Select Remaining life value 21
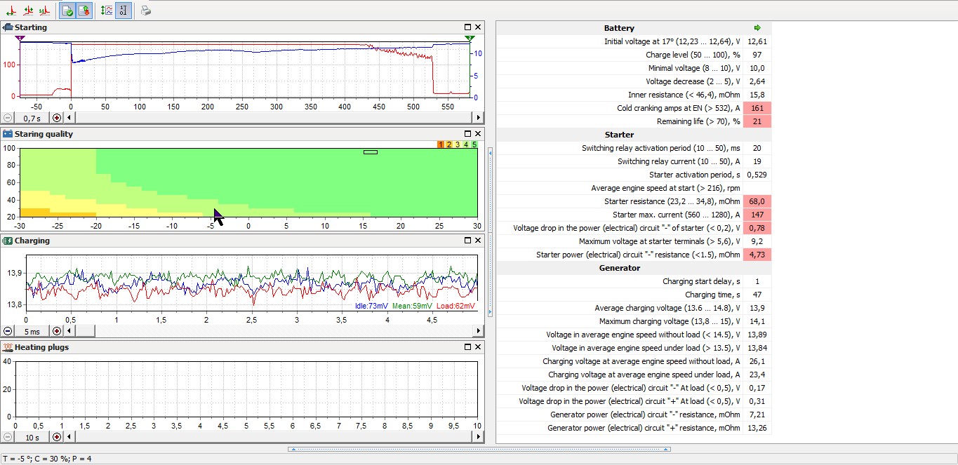The width and height of the screenshot is (958, 465). (x=757, y=121)
